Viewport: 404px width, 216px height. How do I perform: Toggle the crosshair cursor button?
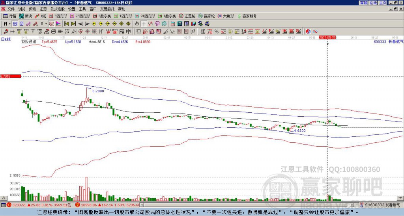[144, 24]
